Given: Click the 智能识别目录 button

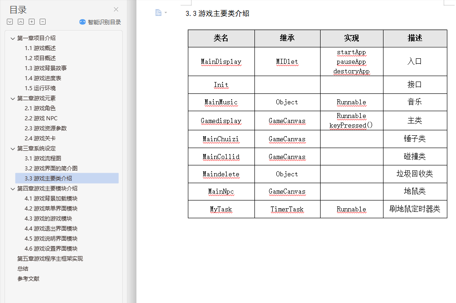Looking at the screenshot, I should [x=100, y=22].
